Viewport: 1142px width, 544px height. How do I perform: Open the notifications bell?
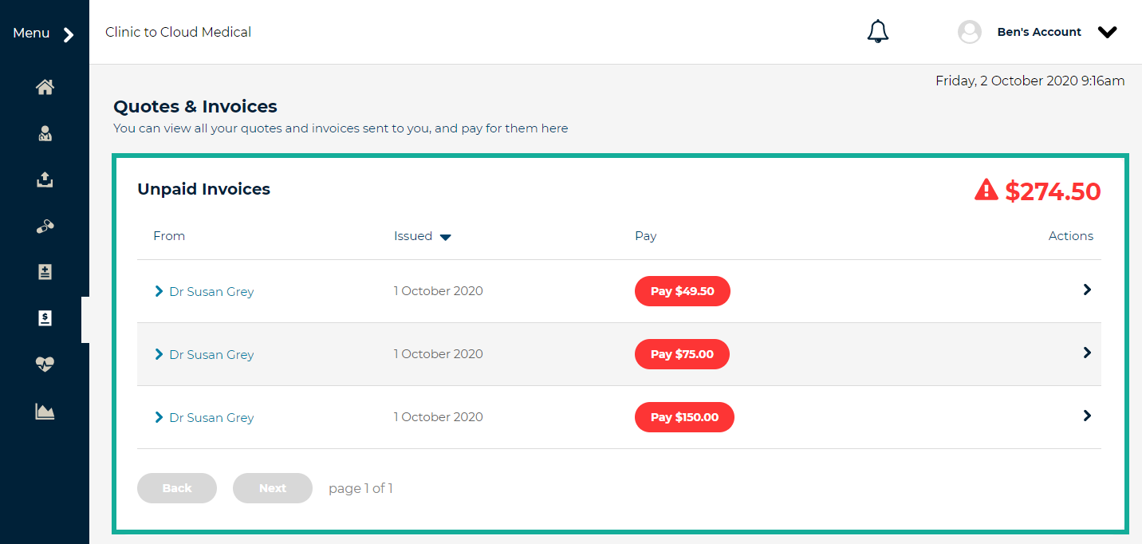tap(877, 32)
